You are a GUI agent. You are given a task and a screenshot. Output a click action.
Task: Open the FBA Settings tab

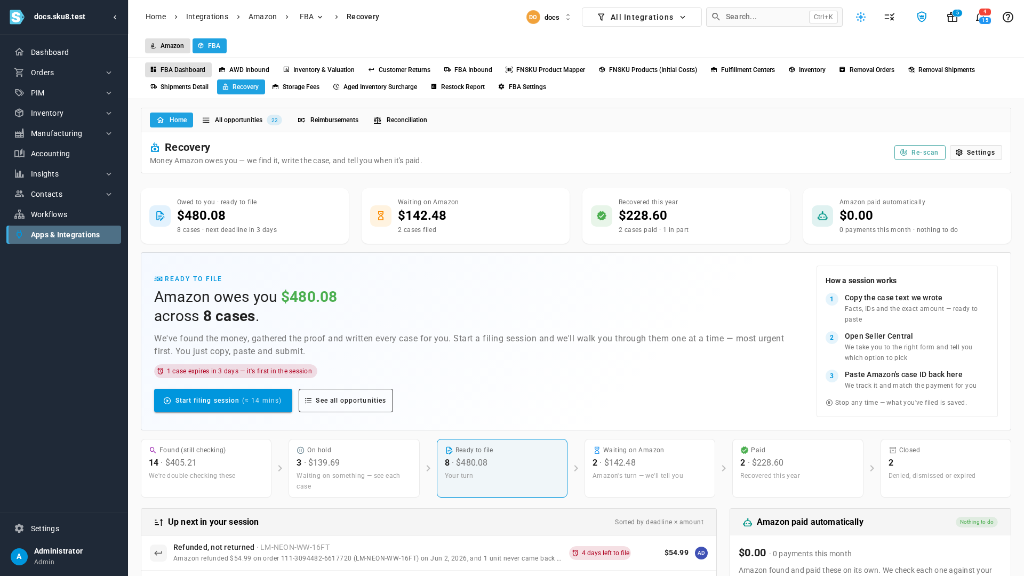522,87
